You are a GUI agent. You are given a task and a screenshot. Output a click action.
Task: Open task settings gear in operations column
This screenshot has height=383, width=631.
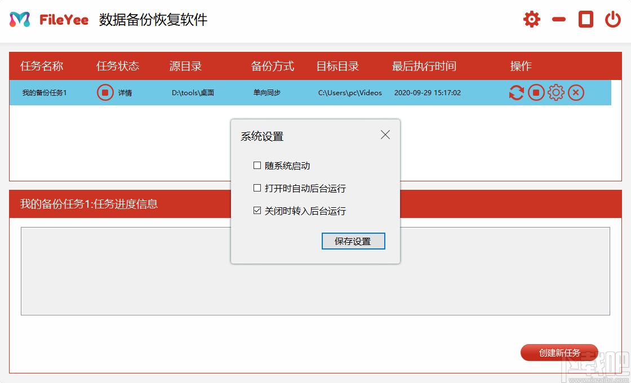pos(556,92)
